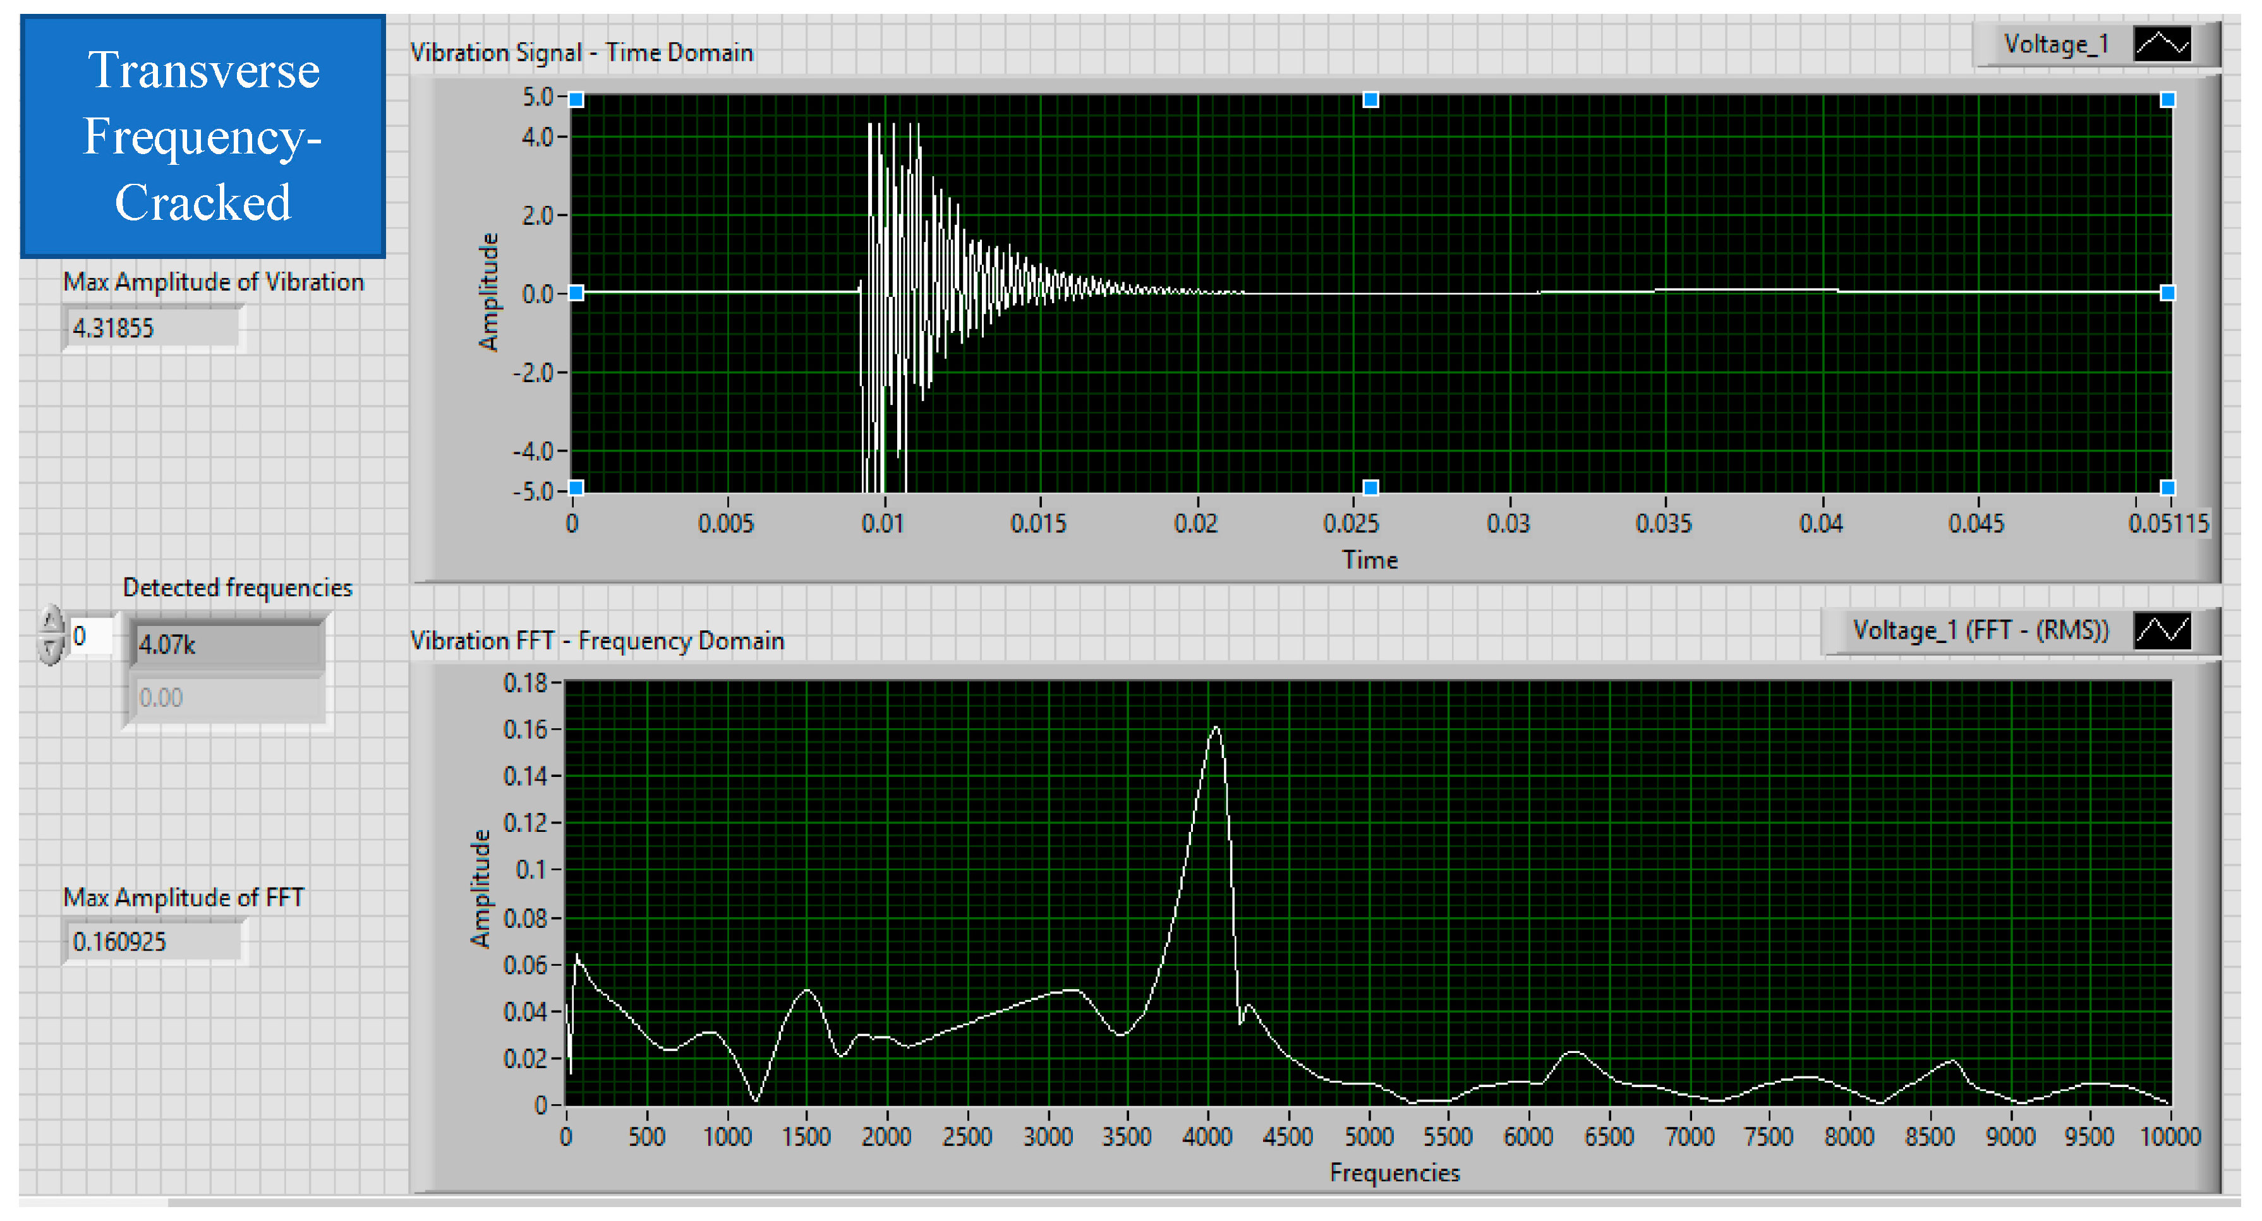The height and width of the screenshot is (1221, 2262).
Task: Click bottom-left resize handle of time graph
Action: pos(576,487)
